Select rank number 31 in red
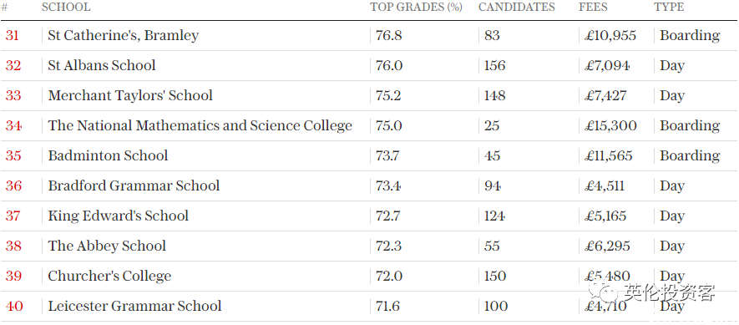 coord(12,35)
